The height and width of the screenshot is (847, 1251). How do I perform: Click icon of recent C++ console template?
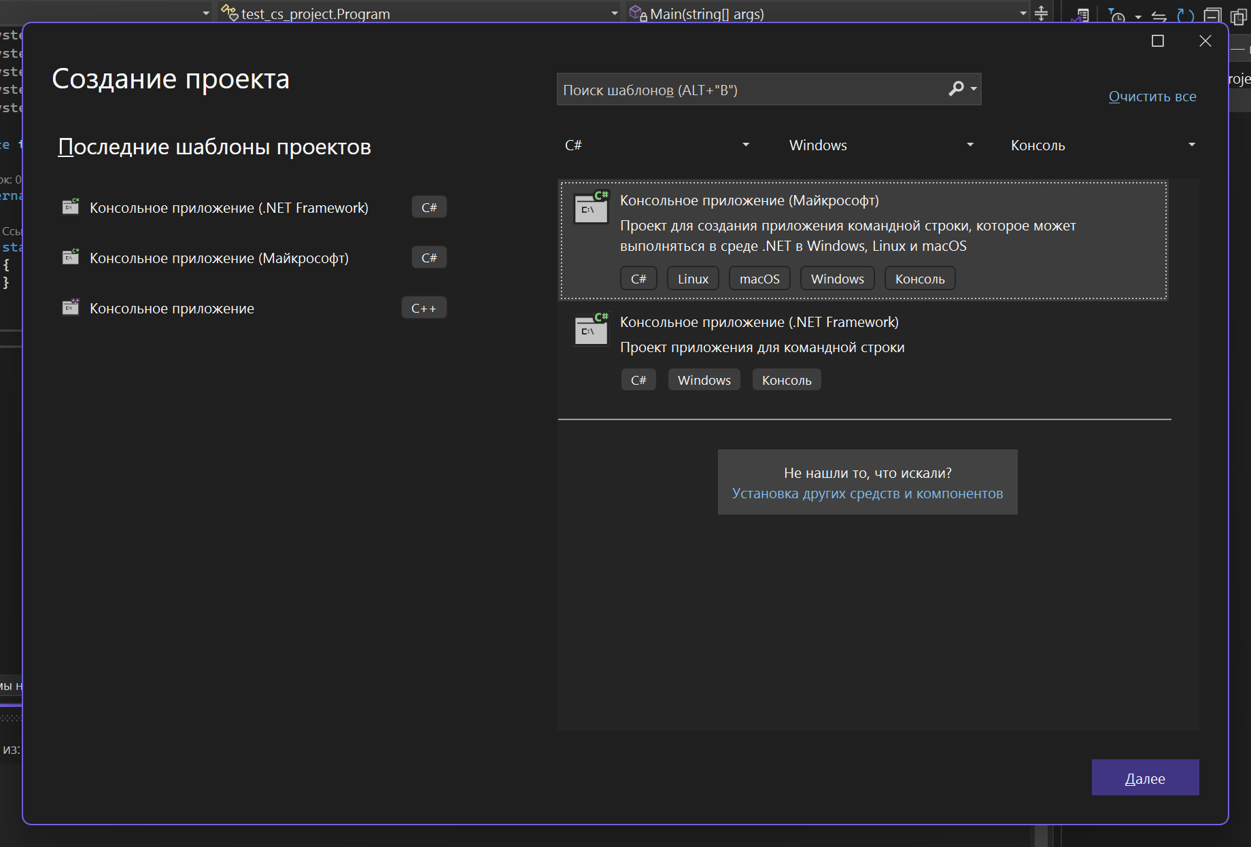point(71,307)
